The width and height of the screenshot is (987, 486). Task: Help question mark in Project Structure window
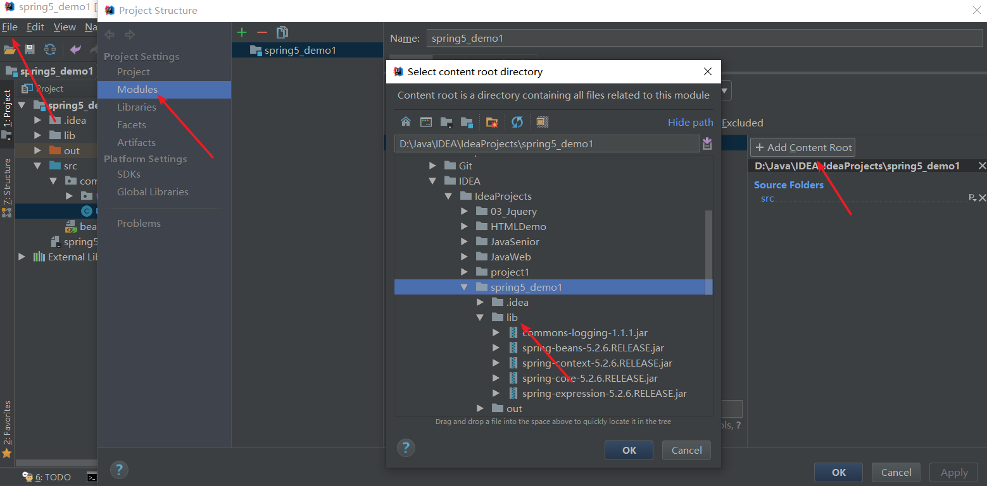pos(119,470)
